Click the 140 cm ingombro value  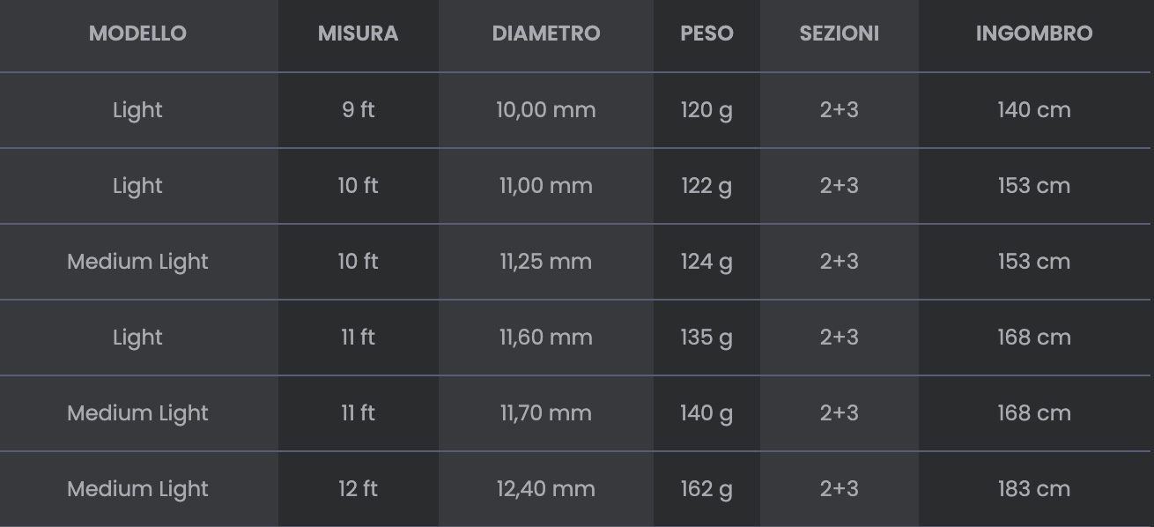click(x=1033, y=110)
